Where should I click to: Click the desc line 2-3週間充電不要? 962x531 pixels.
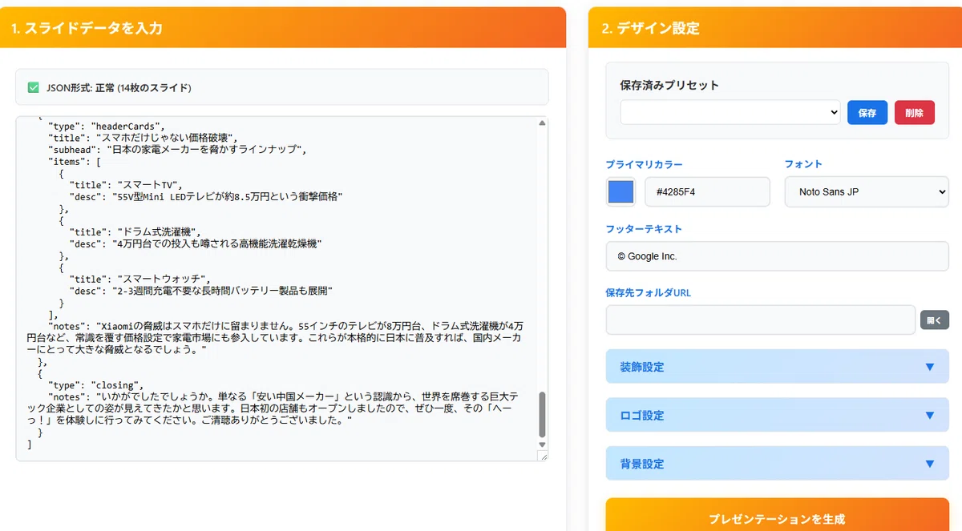(x=201, y=290)
